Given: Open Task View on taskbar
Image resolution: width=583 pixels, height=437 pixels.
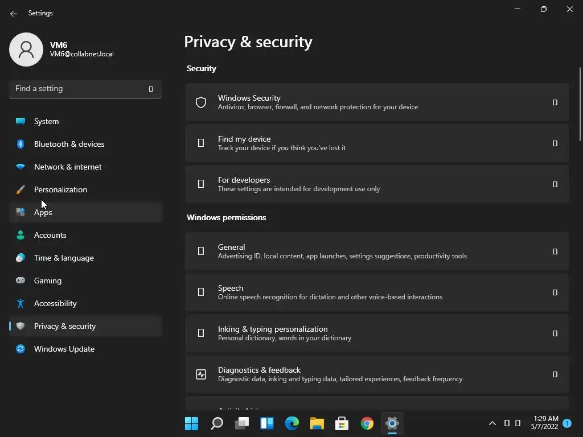Looking at the screenshot, I should coord(242,423).
